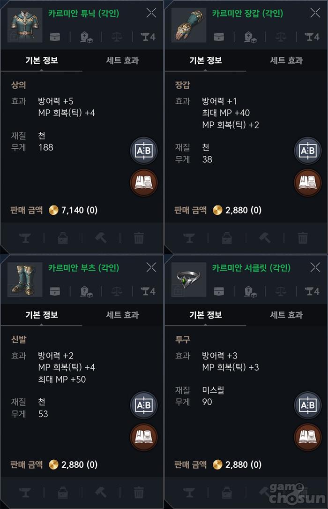Click the trophy 4 icon in 카르미안 튜닉 header
Viewport: 328px width, 509px height.
[148, 37]
